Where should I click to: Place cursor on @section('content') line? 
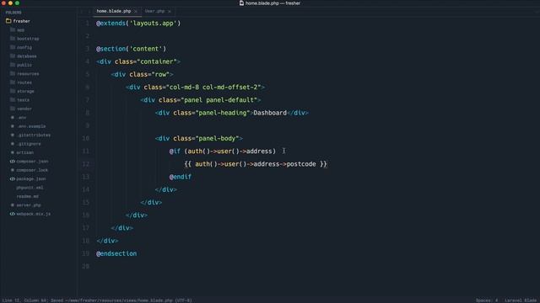click(132, 49)
